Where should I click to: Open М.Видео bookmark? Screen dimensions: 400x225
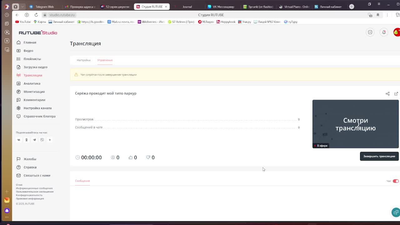point(206,22)
